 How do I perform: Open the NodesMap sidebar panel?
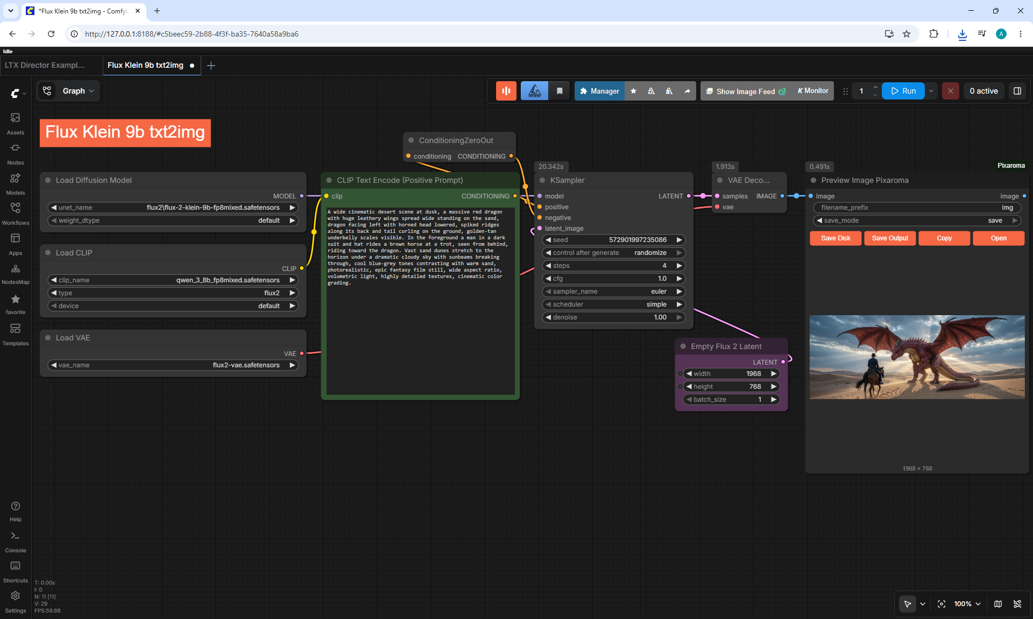click(15, 274)
